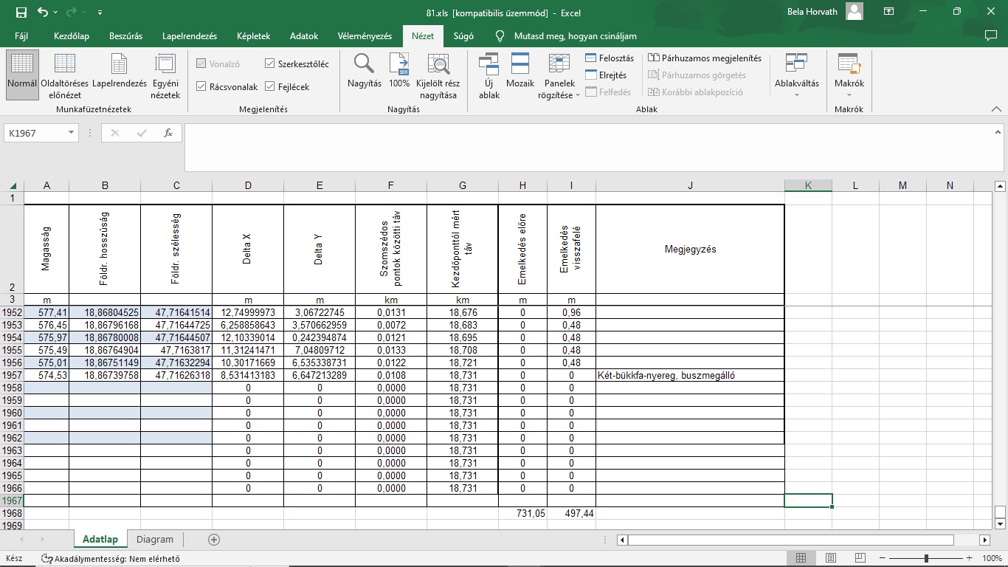Viewport: 1008px width, 567px height.
Task: Click the Akadálymentesség accessibility status
Action: click(x=111, y=559)
